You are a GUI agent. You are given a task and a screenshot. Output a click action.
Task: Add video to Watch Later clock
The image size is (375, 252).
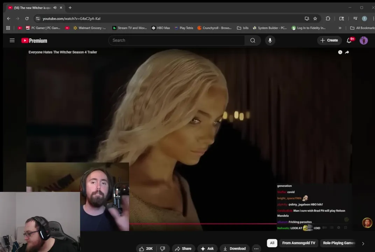(x=340, y=52)
